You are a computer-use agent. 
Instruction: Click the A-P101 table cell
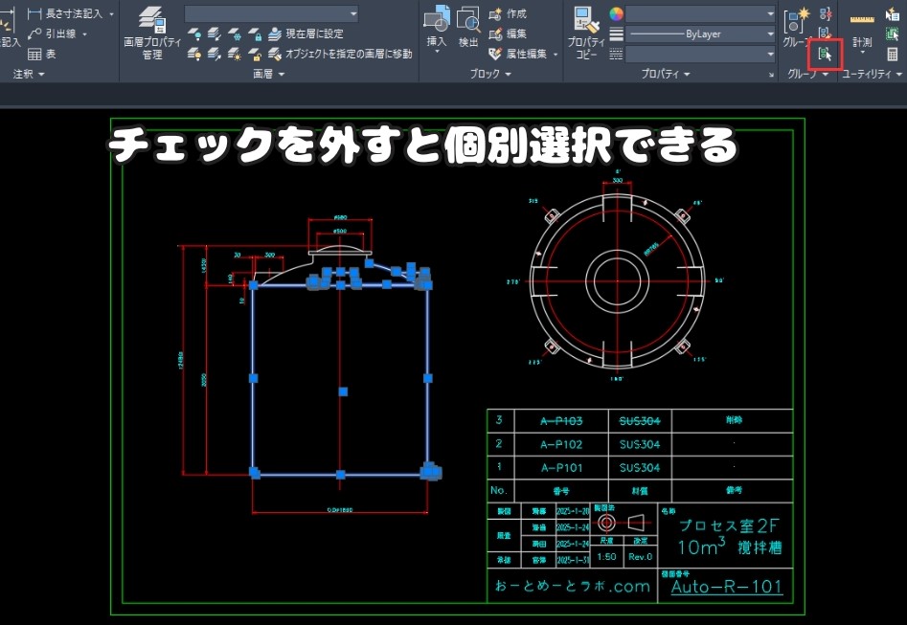[561, 468]
